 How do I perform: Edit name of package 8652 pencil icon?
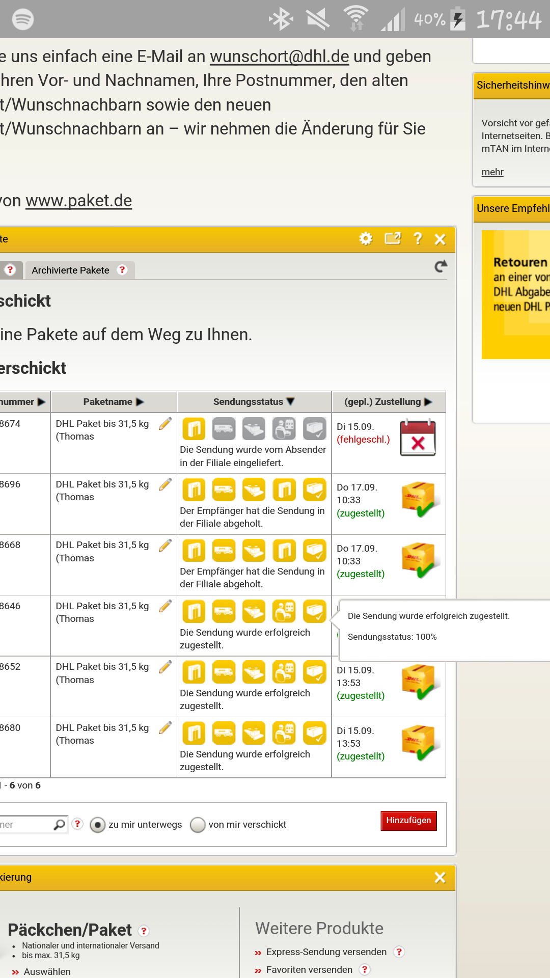165,667
